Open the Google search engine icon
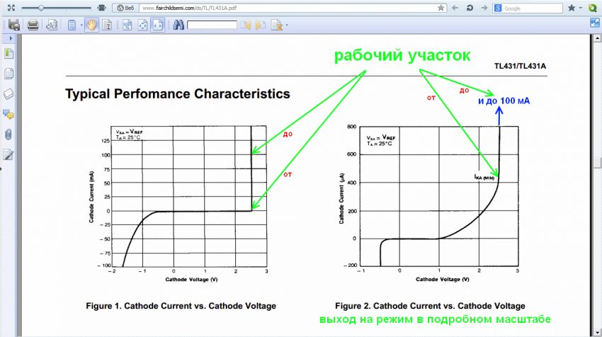The width and height of the screenshot is (602, 337). click(x=498, y=8)
